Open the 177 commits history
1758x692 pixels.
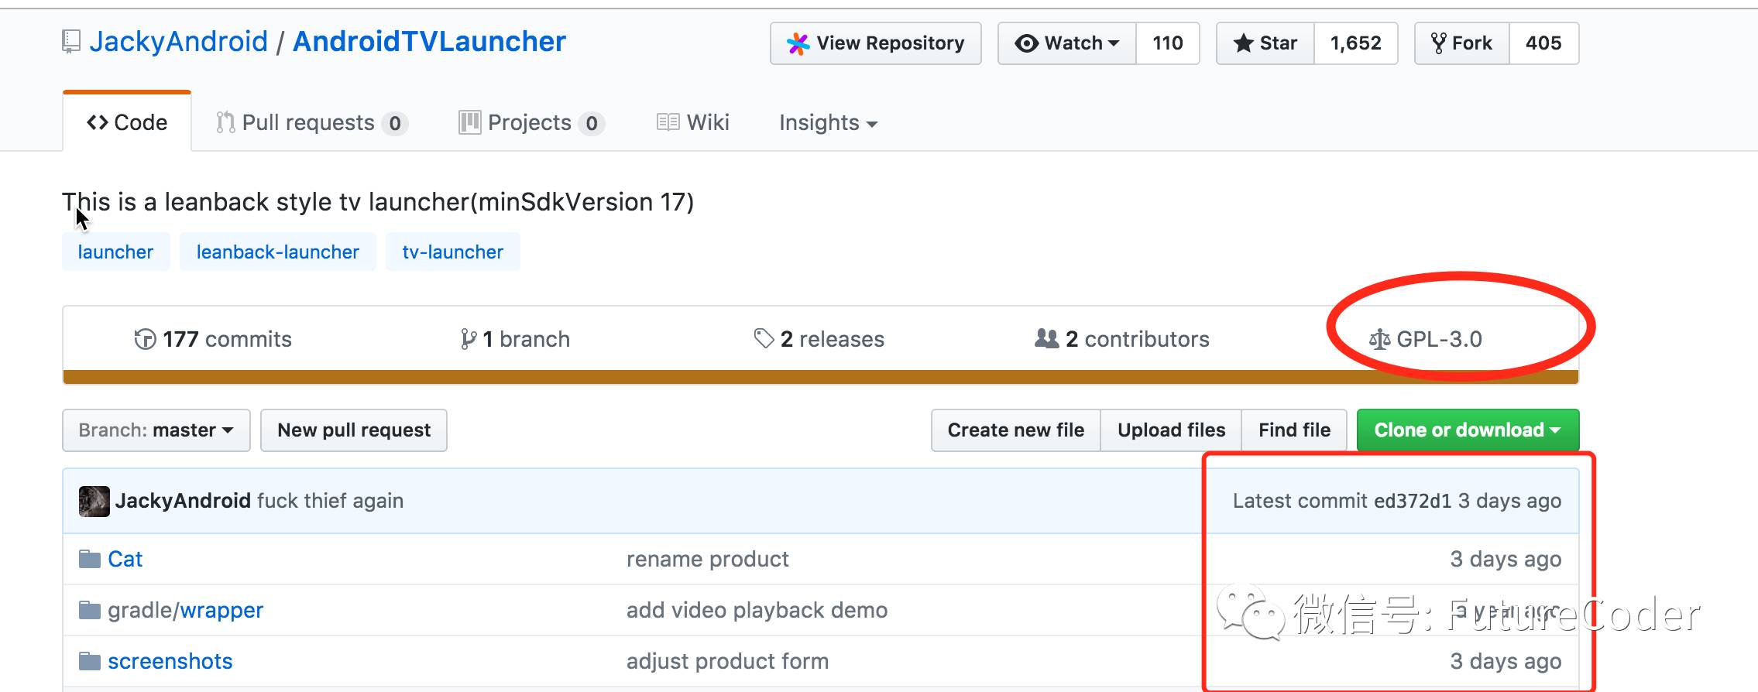[x=213, y=339]
